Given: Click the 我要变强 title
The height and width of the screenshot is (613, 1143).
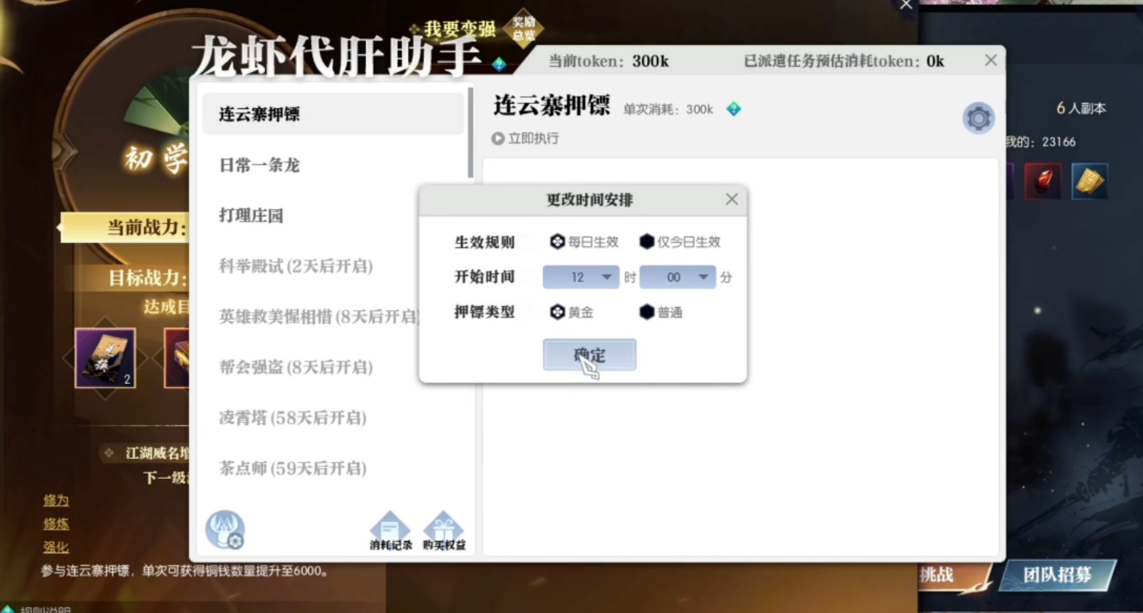Looking at the screenshot, I should [459, 29].
